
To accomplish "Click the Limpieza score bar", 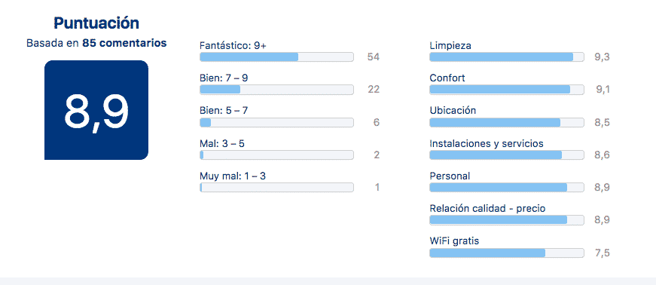I will [x=507, y=57].
